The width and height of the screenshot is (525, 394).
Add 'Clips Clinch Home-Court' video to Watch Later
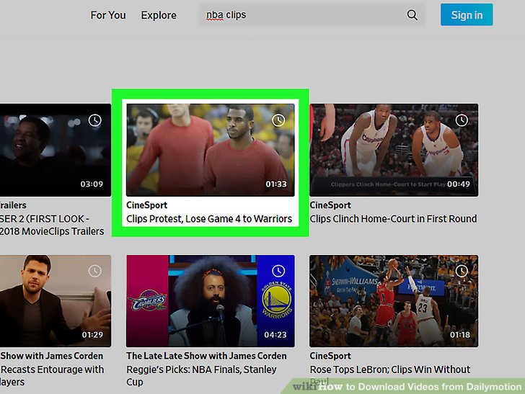pyautogui.click(x=462, y=120)
